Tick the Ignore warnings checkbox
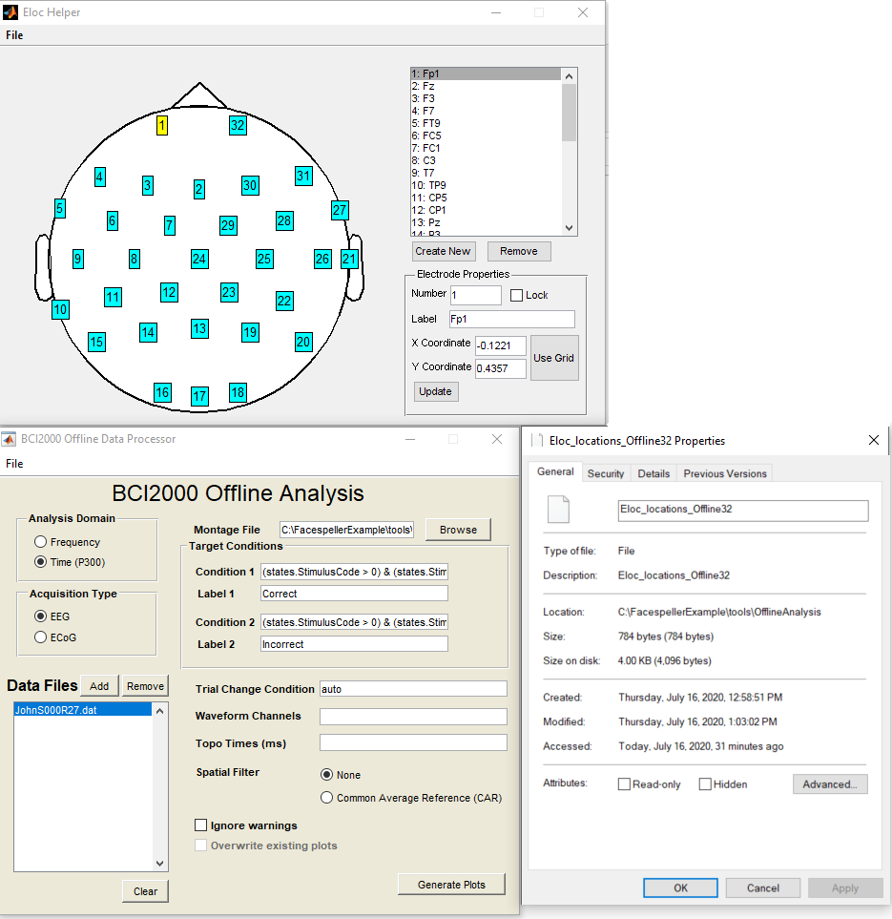892x919 pixels. pyautogui.click(x=201, y=825)
